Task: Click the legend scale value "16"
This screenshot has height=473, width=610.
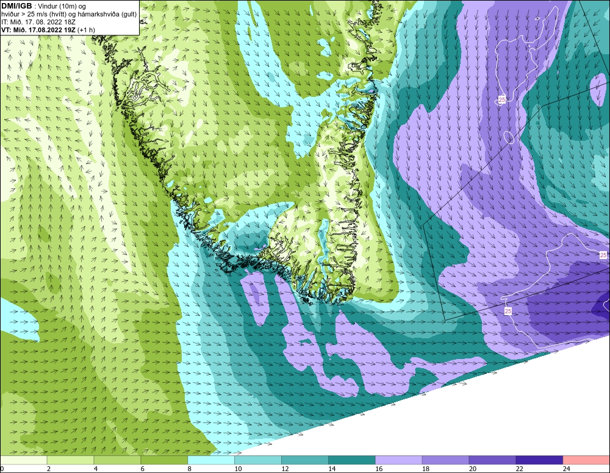Action: pos(379,469)
